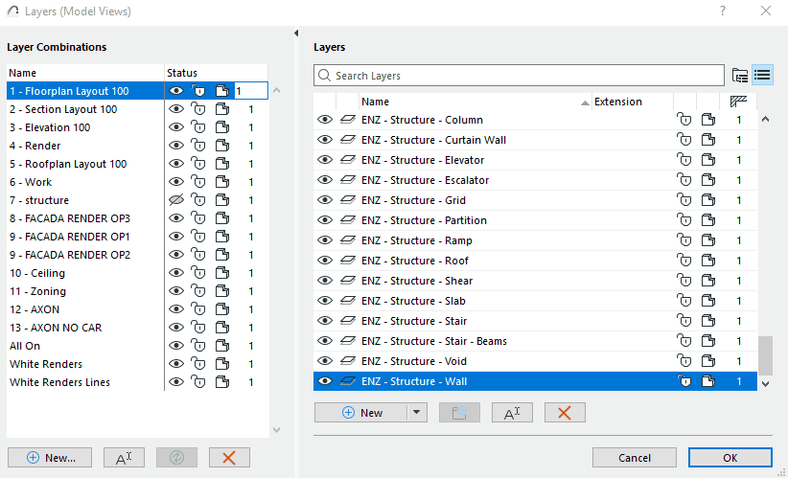Screen dimensions: 788x478
Task: Edit intersection number field for 1 - Floorplan Layout 100
Action: pos(251,91)
